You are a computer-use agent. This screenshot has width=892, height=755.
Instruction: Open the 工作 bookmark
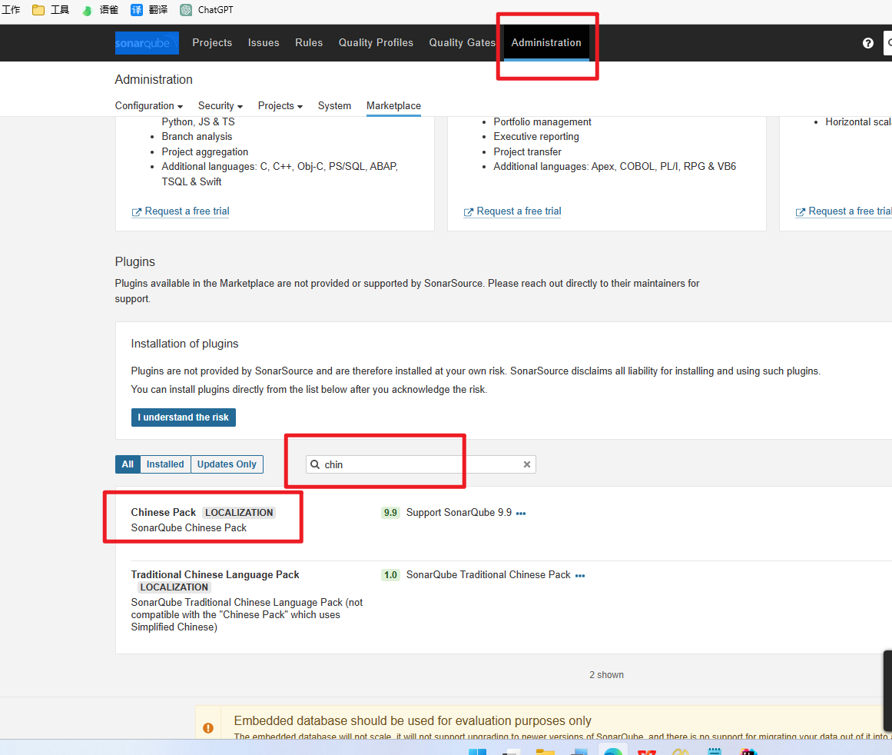(x=11, y=10)
